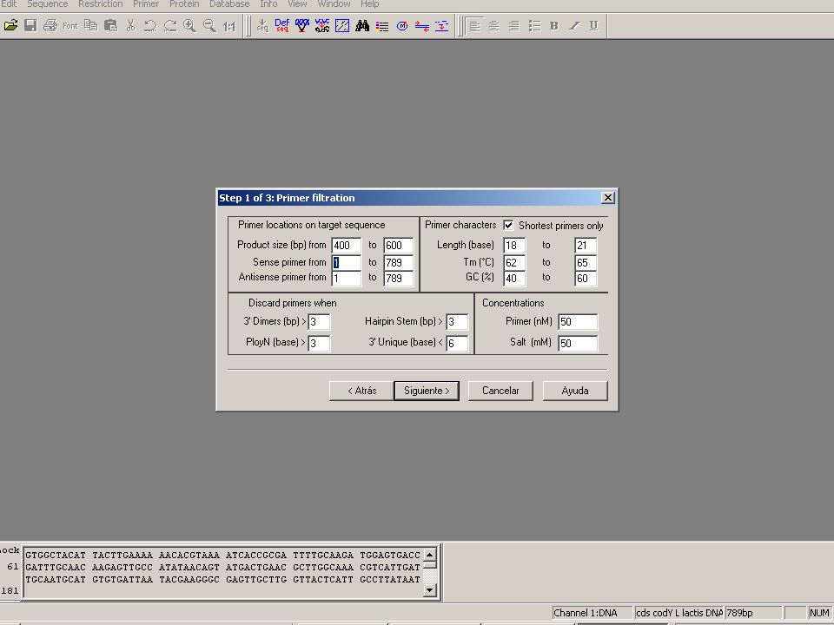Click the Sense primer from start field
Image resolution: width=834 pixels, height=625 pixels.
347,262
